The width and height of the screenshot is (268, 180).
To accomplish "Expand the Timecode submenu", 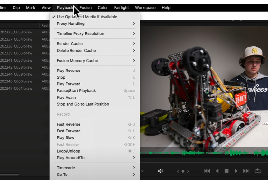I will (x=95, y=168).
